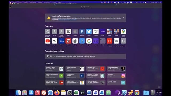171x96 pixels.
Task: Open the Surface favorite with S icon
Action: click(x=55, y=31)
